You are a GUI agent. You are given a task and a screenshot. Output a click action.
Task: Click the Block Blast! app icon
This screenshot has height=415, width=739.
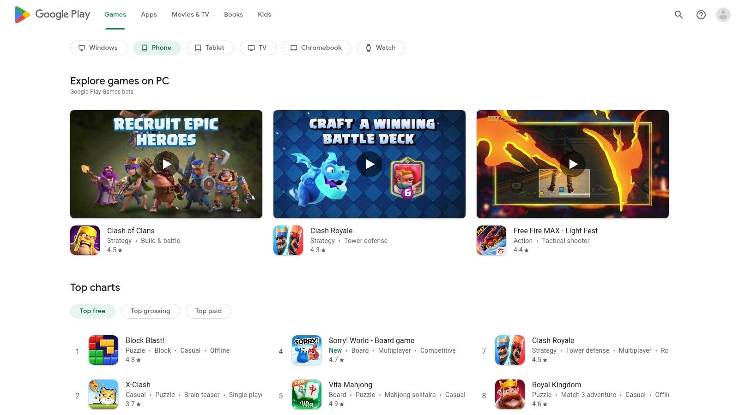pos(103,350)
